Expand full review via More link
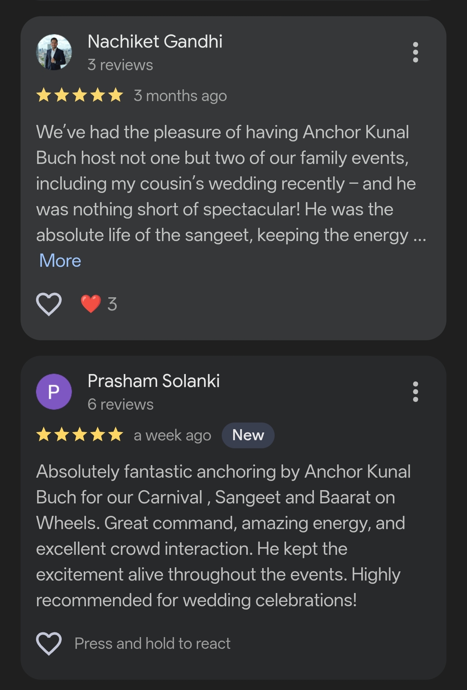Viewport: 467px width, 690px height. (60, 261)
